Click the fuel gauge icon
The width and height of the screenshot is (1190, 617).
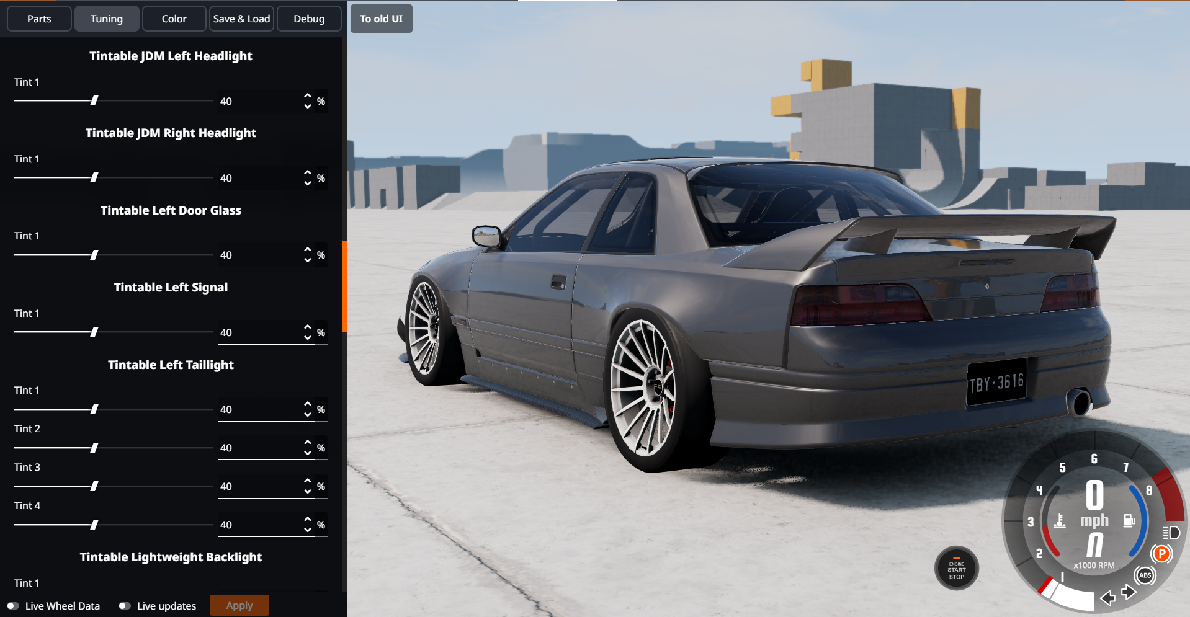(x=1129, y=521)
